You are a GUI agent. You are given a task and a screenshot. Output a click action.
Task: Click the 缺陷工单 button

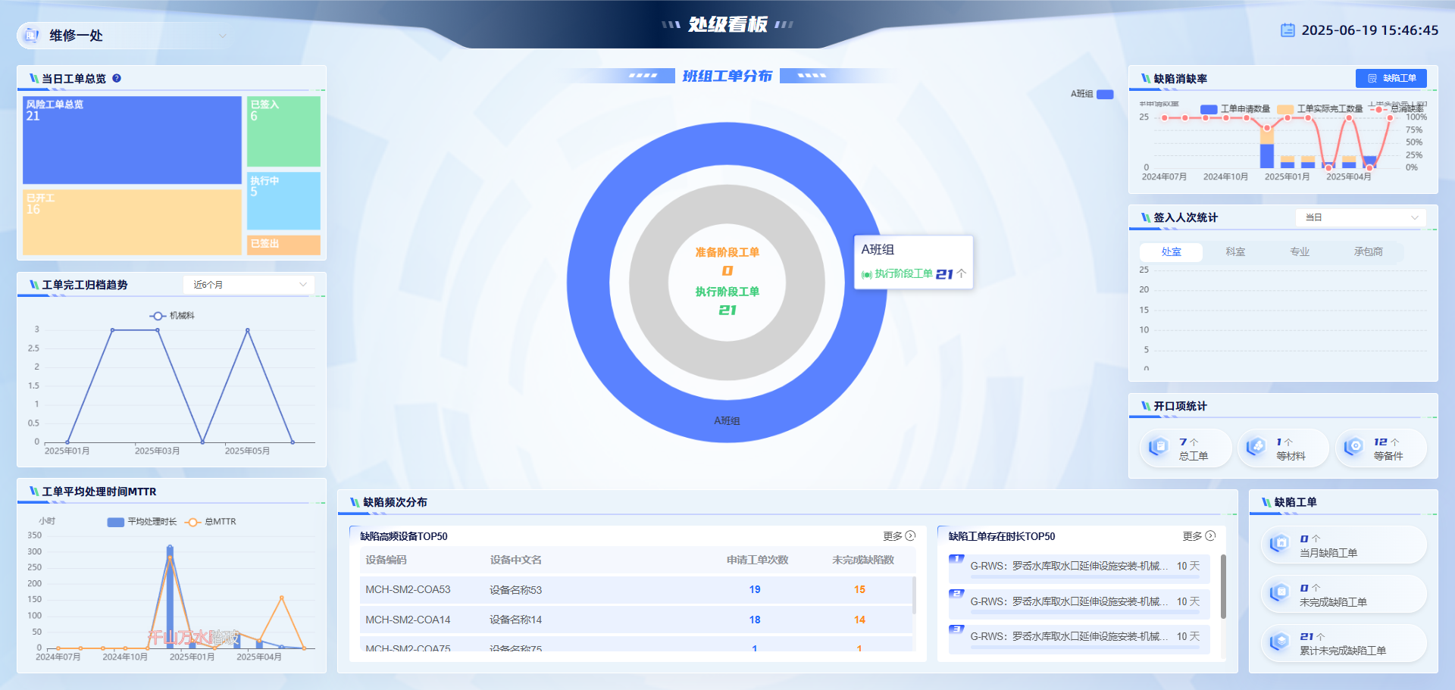1391,78
